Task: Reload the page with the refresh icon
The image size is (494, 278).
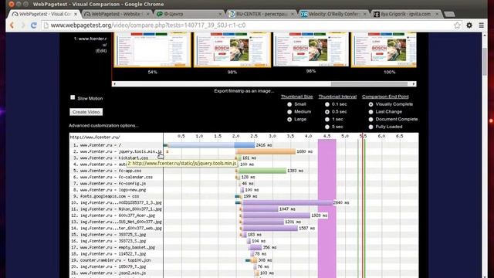Action: (x=33, y=25)
